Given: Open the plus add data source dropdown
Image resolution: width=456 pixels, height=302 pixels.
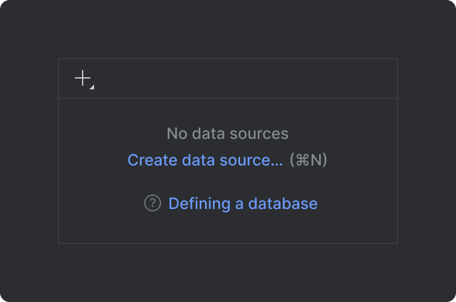Looking at the screenshot, I should [x=84, y=79].
